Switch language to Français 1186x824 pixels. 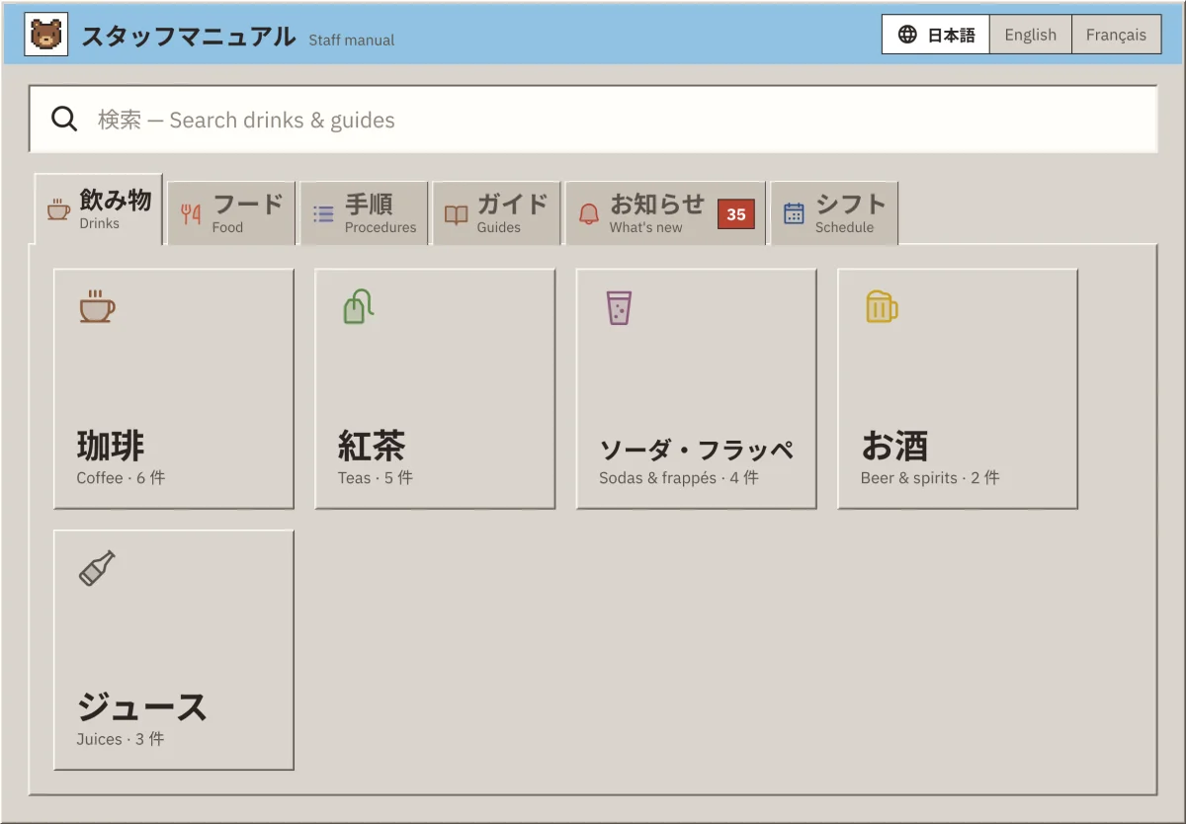(x=1116, y=35)
